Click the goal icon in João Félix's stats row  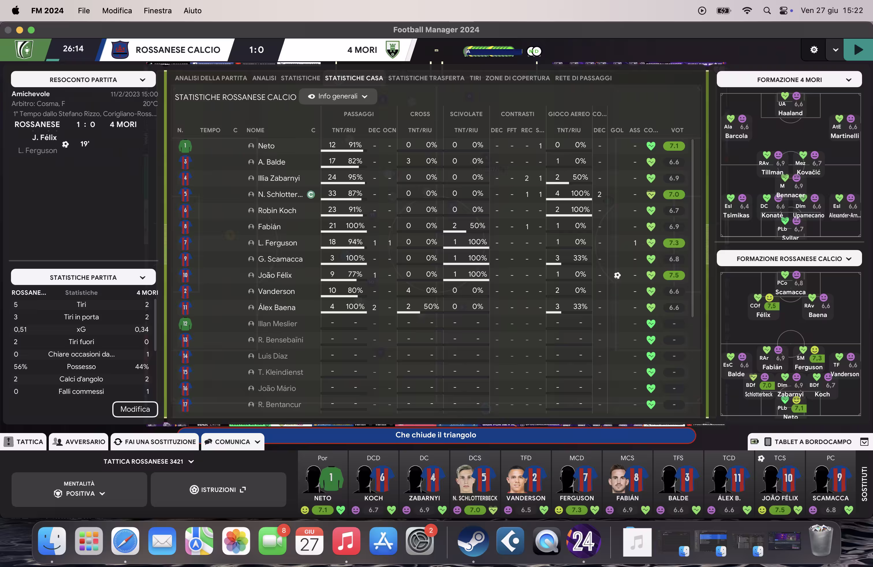(x=617, y=275)
